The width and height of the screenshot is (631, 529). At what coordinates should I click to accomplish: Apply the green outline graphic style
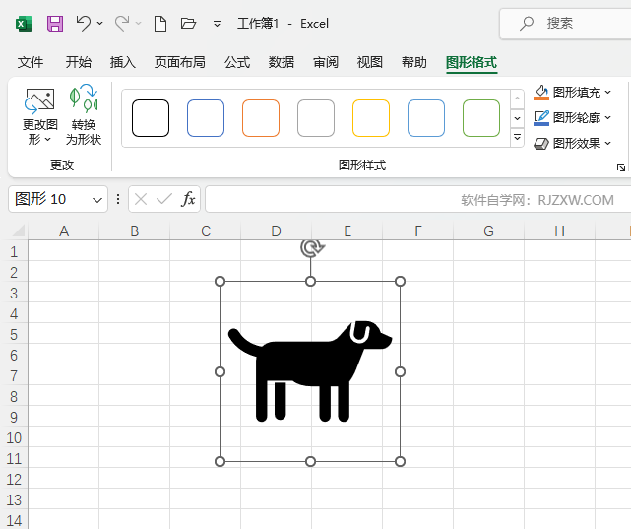point(481,118)
